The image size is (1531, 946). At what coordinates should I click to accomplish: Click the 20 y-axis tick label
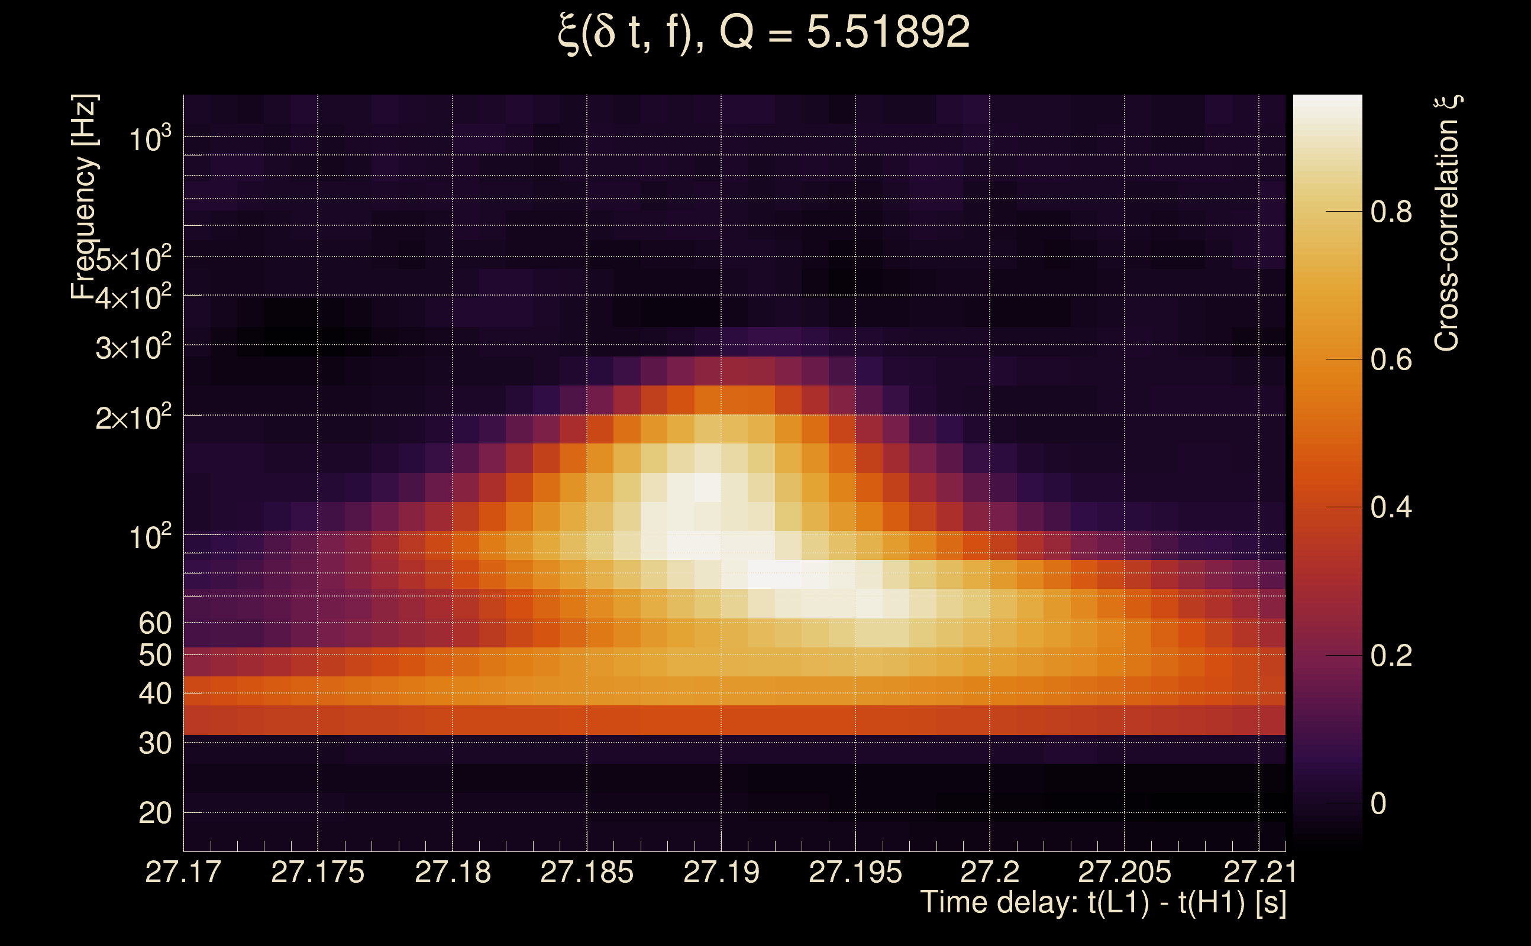[154, 814]
